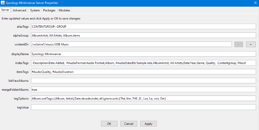Click the displayName input field
This screenshot has height=130, width=259.
pyautogui.click(x=143, y=54)
